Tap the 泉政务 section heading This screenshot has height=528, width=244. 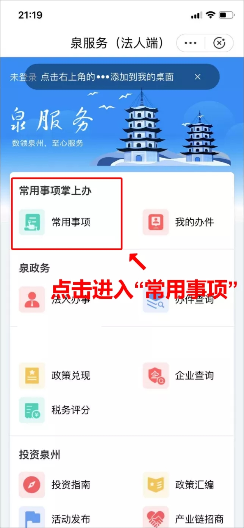[x=34, y=268]
